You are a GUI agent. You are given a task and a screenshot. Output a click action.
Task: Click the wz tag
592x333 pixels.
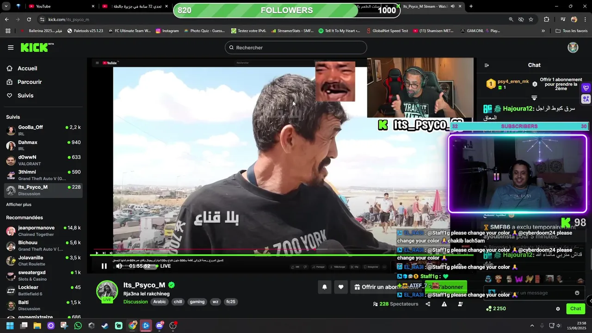(216, 302)
